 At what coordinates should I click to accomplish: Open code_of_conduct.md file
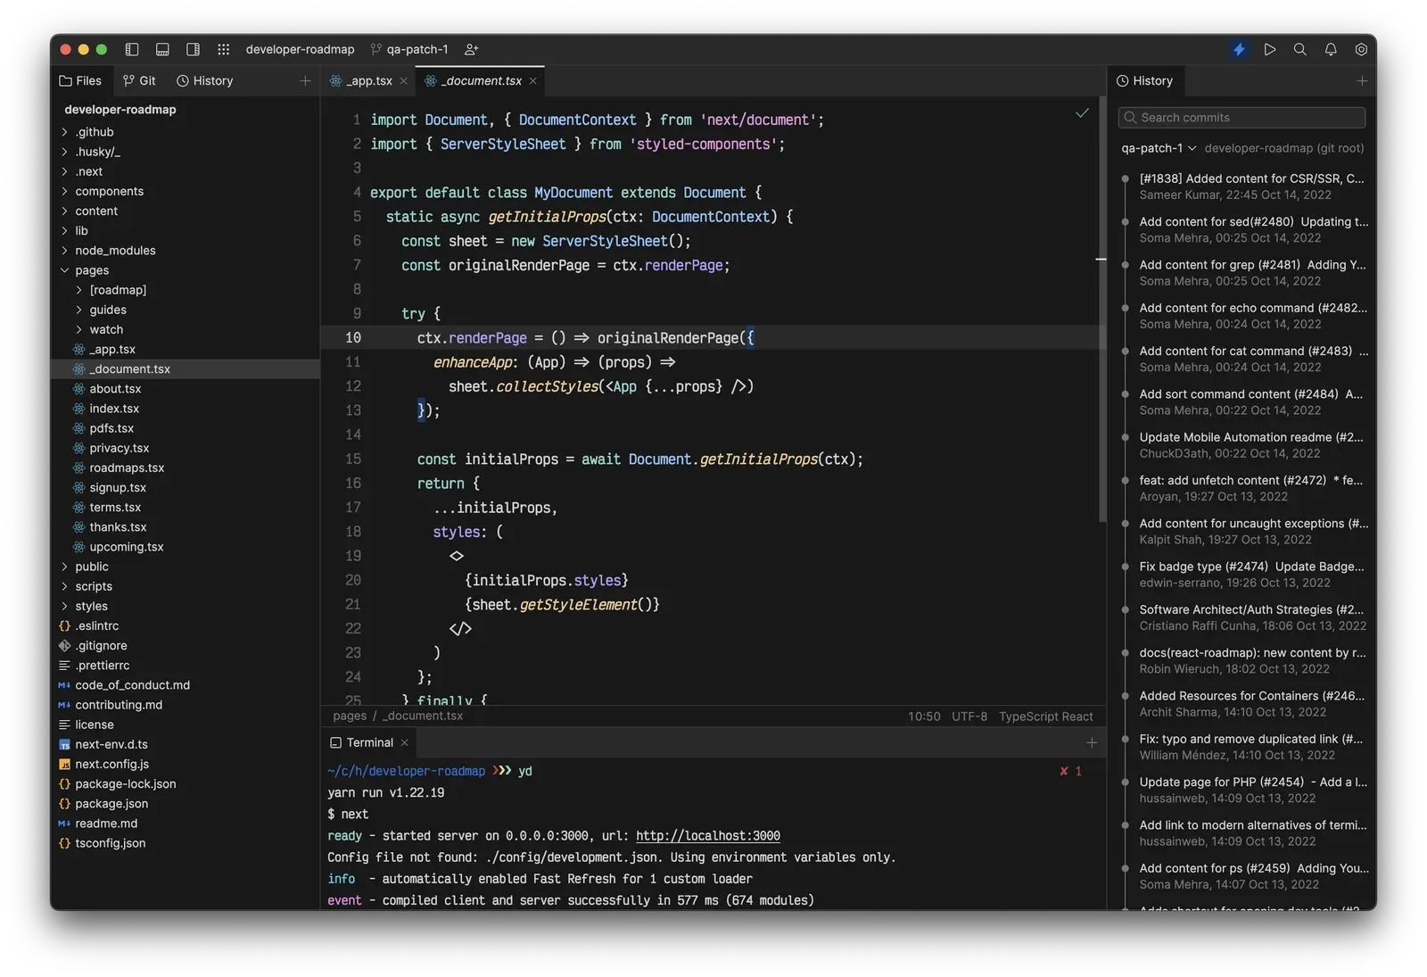click(186, 684)
